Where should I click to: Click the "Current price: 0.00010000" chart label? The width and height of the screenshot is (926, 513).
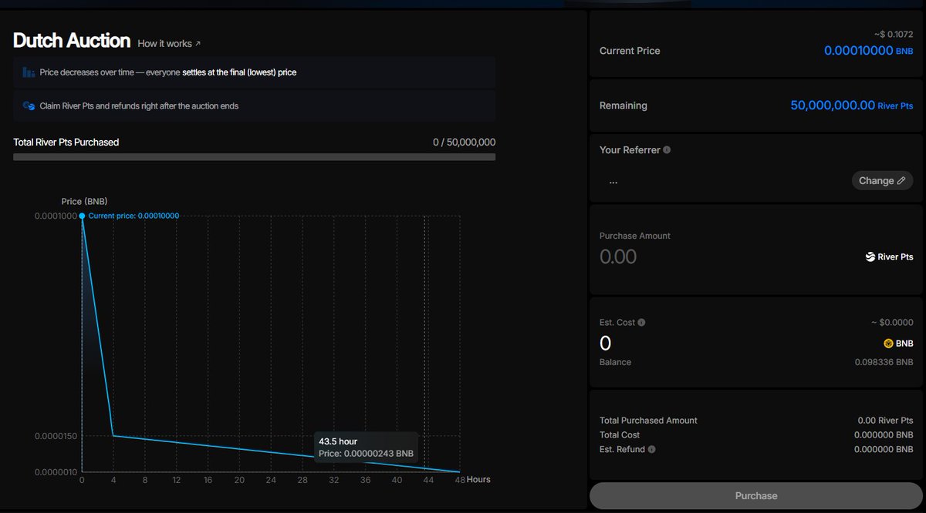(x=133, y=216)
